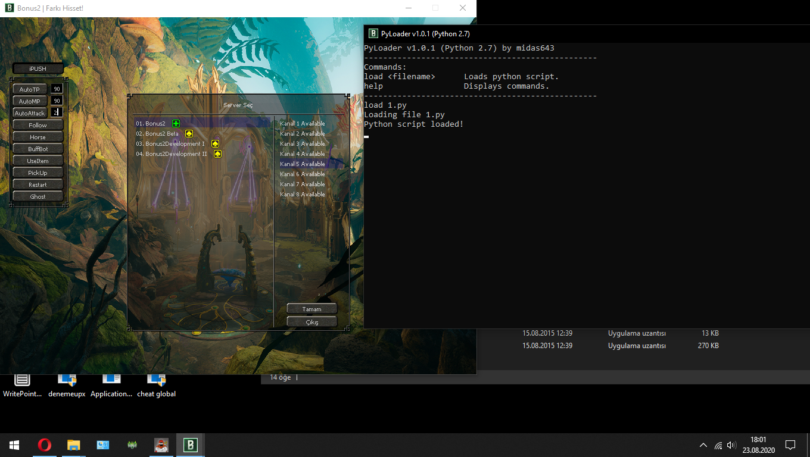810x457 pixels.
Task: Click the 270 KB file row in Explorer
Action: point(621,345)
